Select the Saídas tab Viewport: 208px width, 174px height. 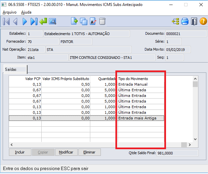tap(15, 69)
